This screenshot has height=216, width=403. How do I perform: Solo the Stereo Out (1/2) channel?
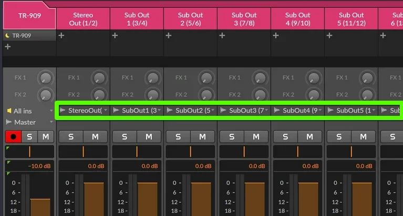71,136
